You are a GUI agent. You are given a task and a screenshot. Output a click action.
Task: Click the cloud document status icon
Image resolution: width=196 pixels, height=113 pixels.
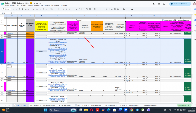[40, 3]
